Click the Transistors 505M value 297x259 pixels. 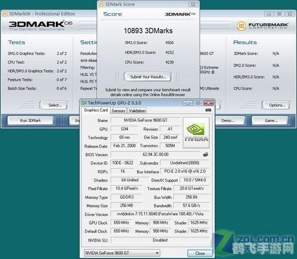170,146
